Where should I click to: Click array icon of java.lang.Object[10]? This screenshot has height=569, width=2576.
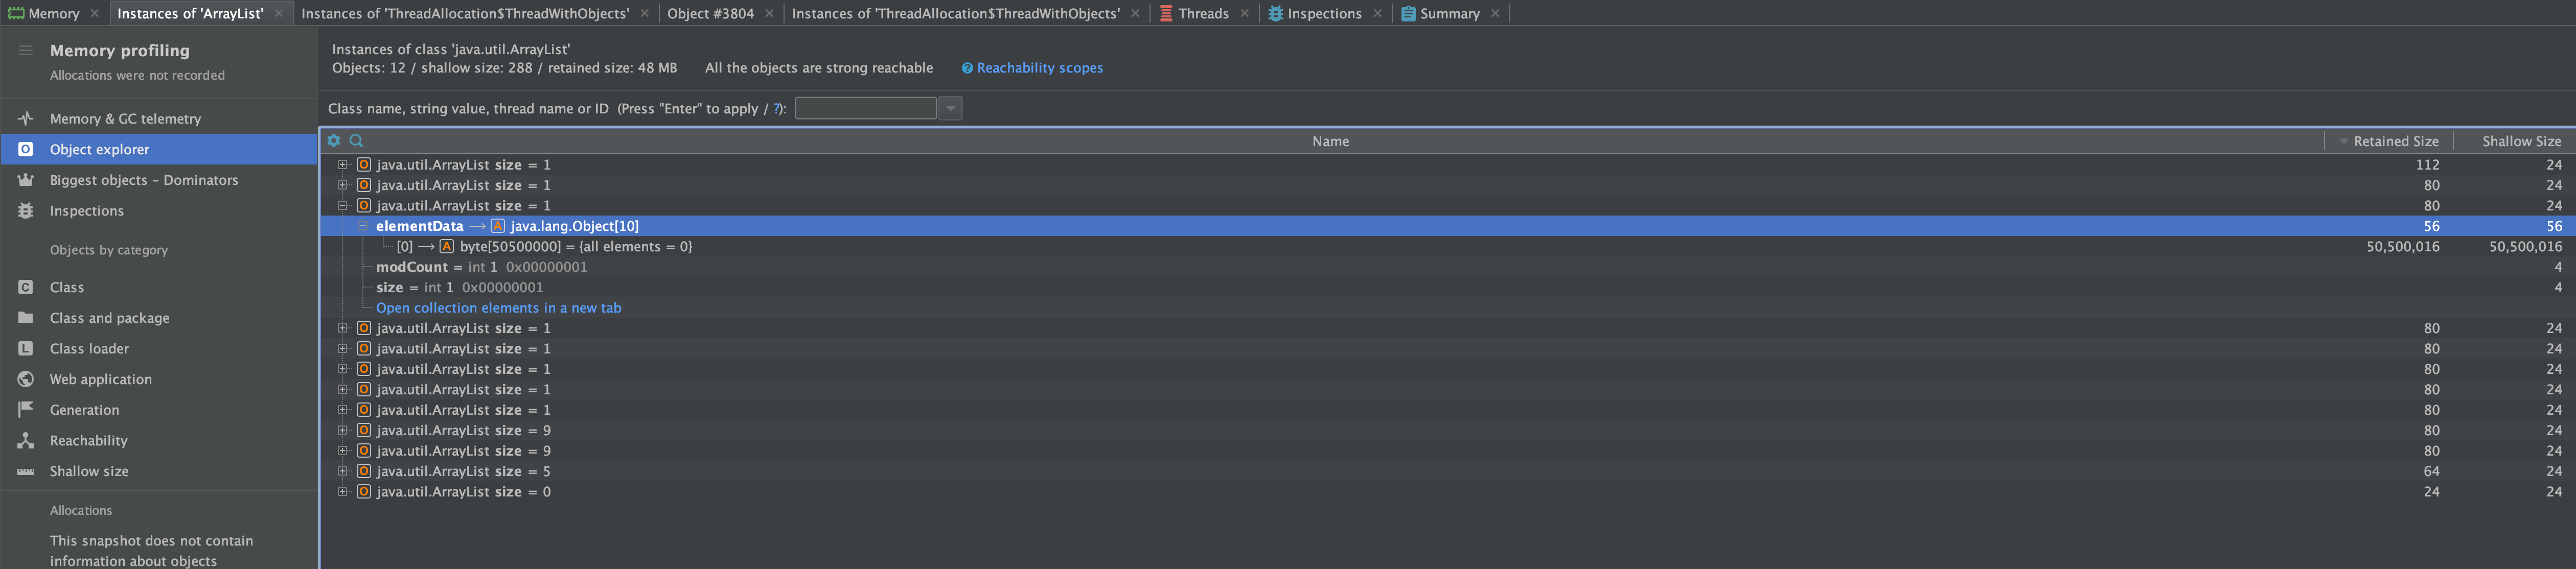pyautogui.click(x=497, y=226)
